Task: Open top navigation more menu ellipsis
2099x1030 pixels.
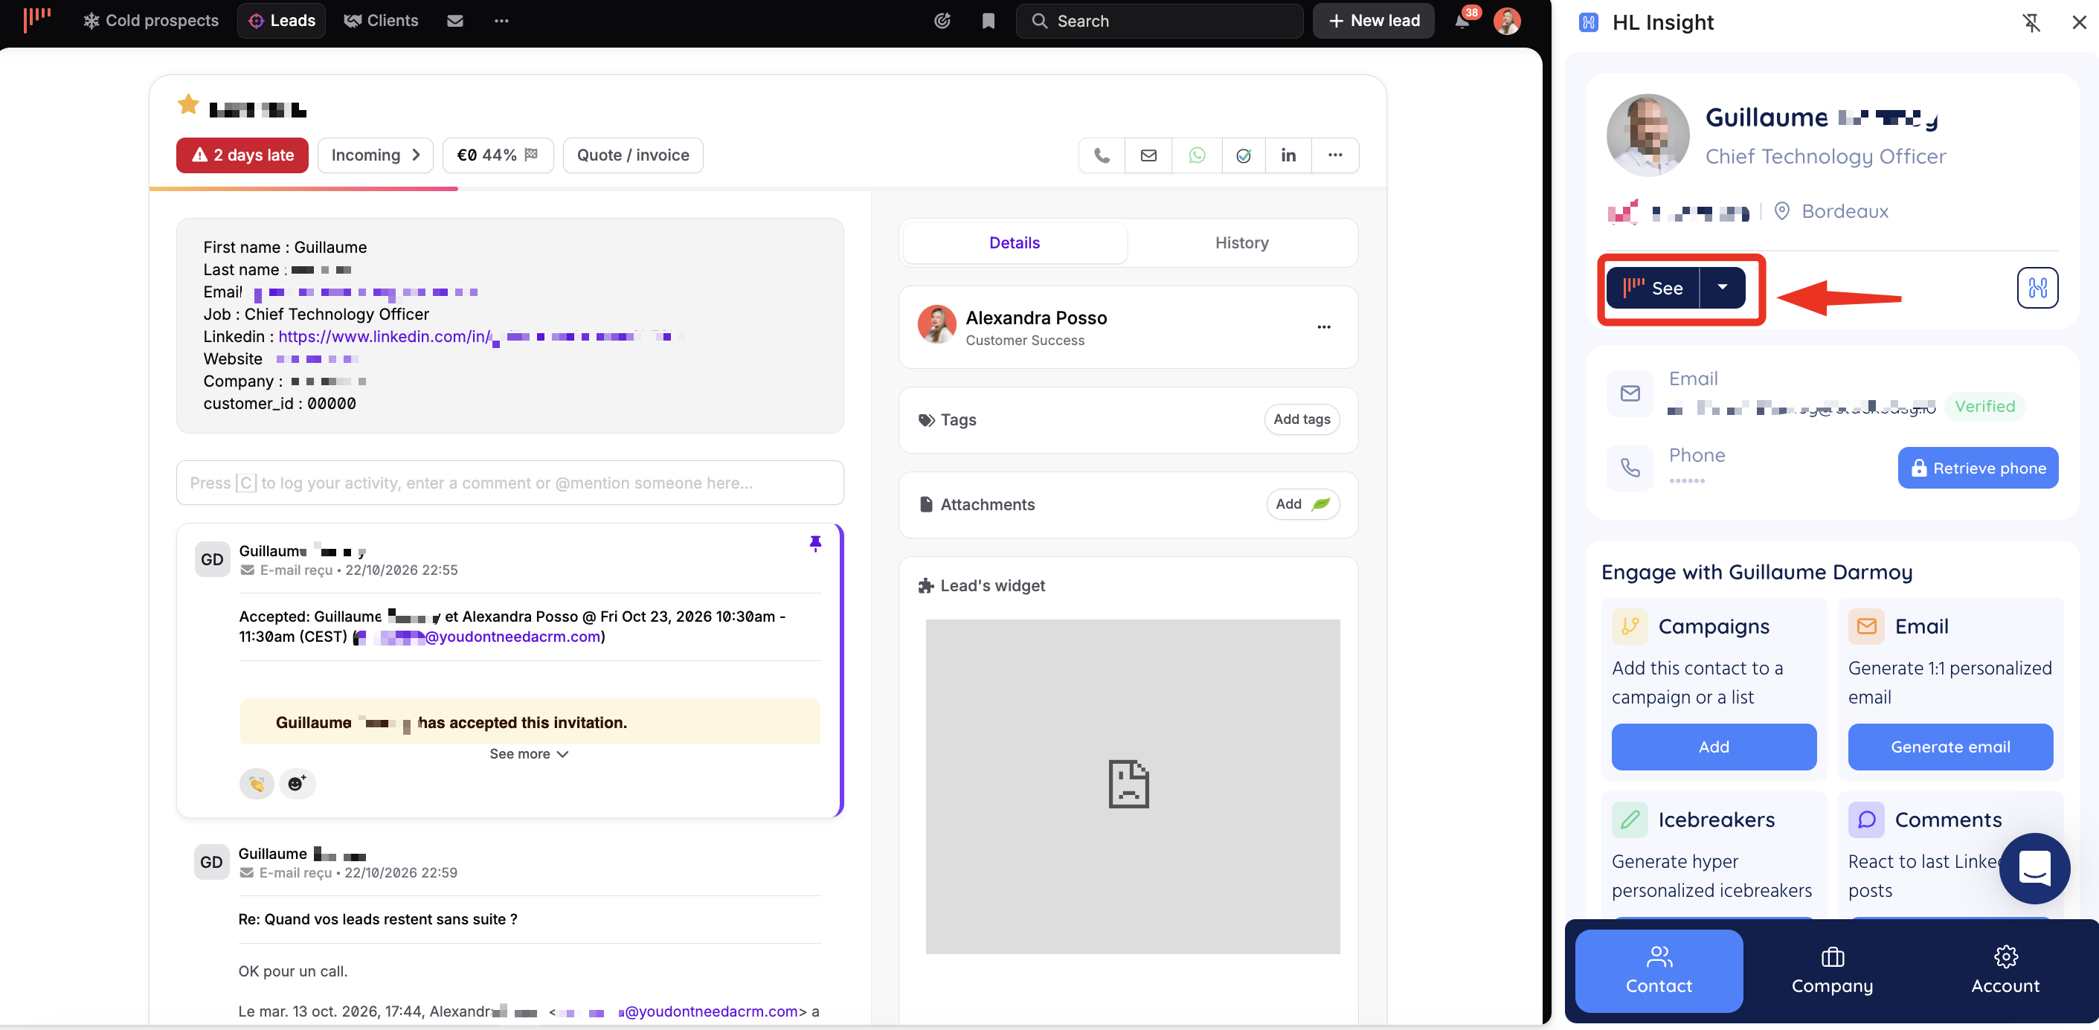Action: tap(501, 20)
